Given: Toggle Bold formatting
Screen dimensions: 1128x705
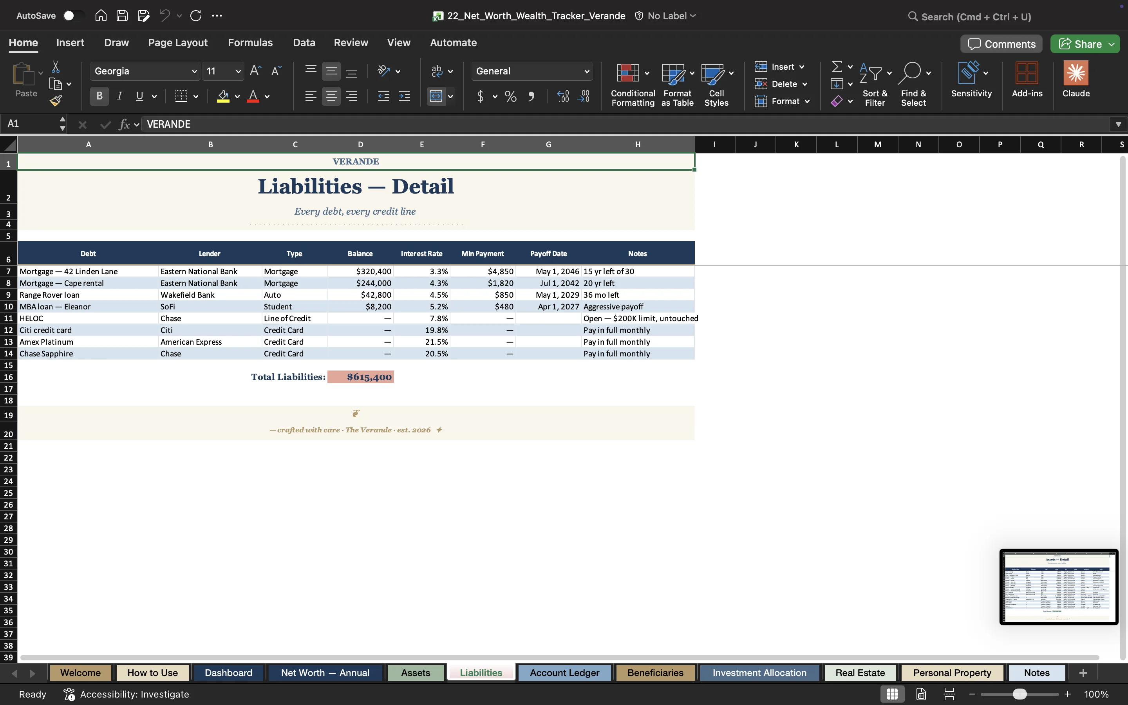Looking at the screenshot, I should (99, 96).
